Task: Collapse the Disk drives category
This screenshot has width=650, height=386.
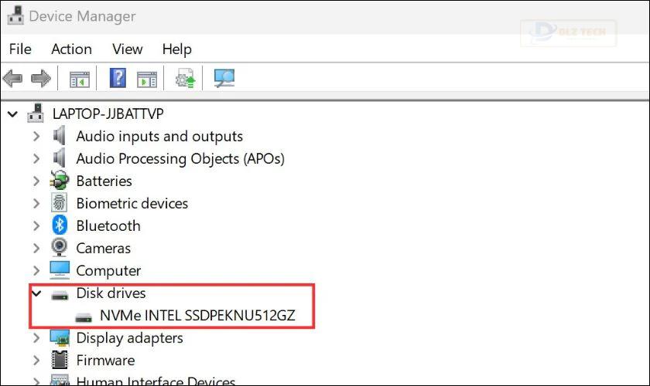Action: tap(36, 293)
